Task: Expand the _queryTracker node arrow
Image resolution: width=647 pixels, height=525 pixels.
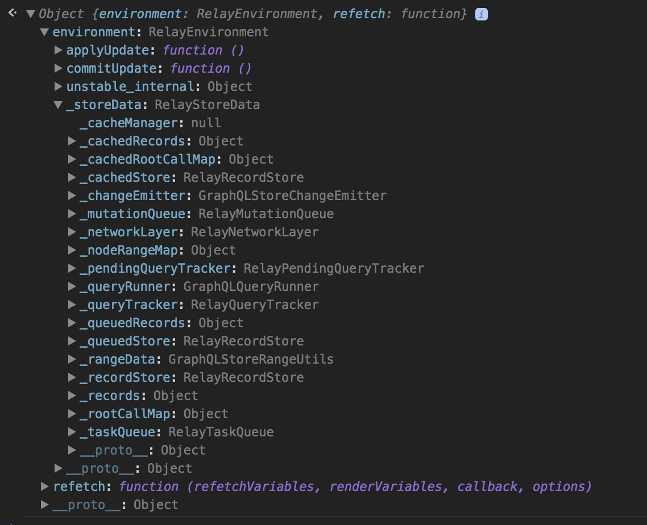Action: (72, 305)
